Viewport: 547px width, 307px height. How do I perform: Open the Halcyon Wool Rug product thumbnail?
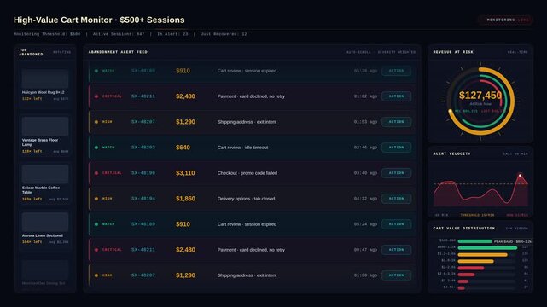45,78
